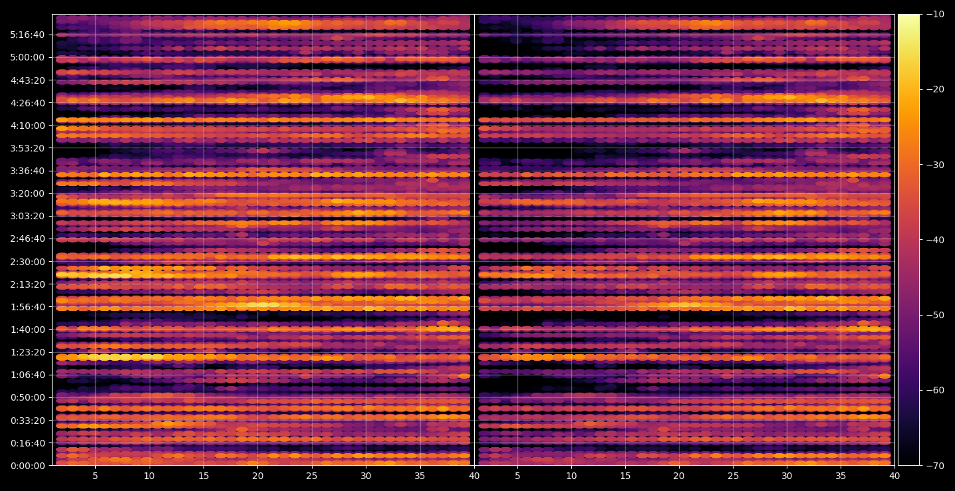
Task: Pick x-axis label 20 beneath the right heatmap
Action: tap(679, 476)
